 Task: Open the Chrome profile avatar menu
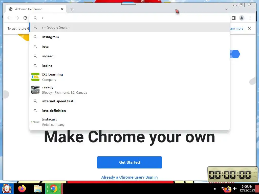click(242, 18)
